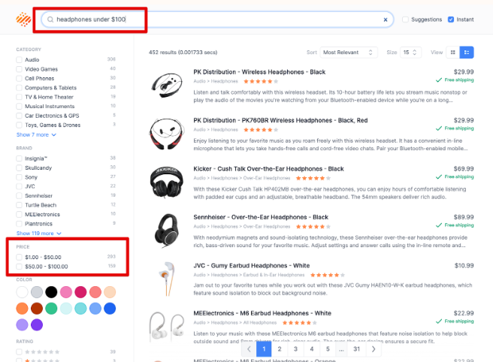Screen dimensions: 493x362
Task: Open Kicker Cush Talk Over-the-Ear Headphones title
Action: 268,169
